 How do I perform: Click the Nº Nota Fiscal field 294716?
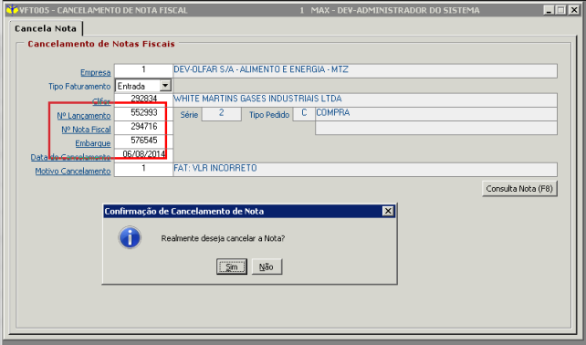(x=143, y=128)
